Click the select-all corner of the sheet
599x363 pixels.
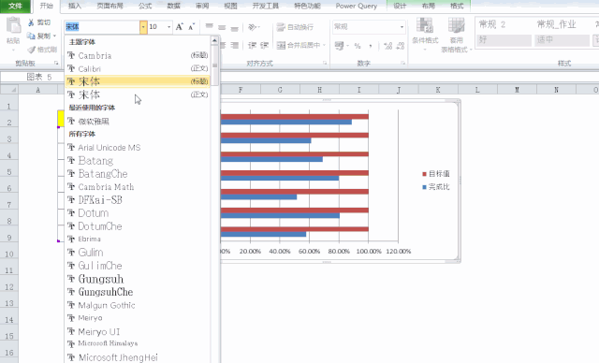(9, 90)
